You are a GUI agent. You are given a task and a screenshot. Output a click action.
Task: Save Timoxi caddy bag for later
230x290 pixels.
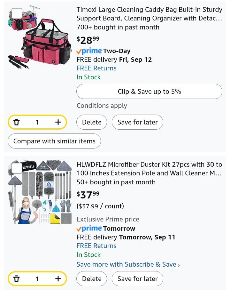pos(137,122)
